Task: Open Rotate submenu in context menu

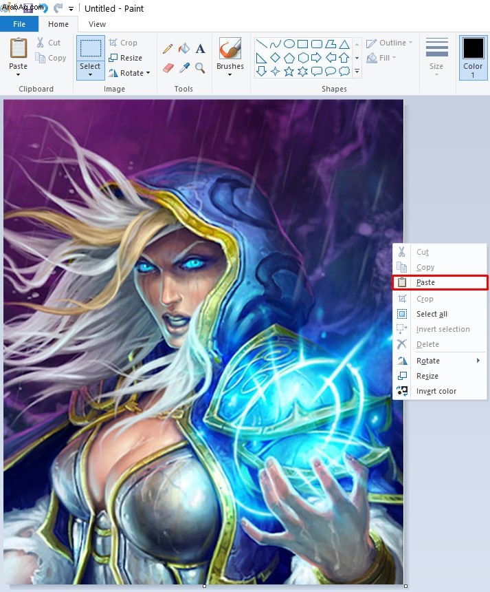Action: pyautogui.click(x=440, y=361)
